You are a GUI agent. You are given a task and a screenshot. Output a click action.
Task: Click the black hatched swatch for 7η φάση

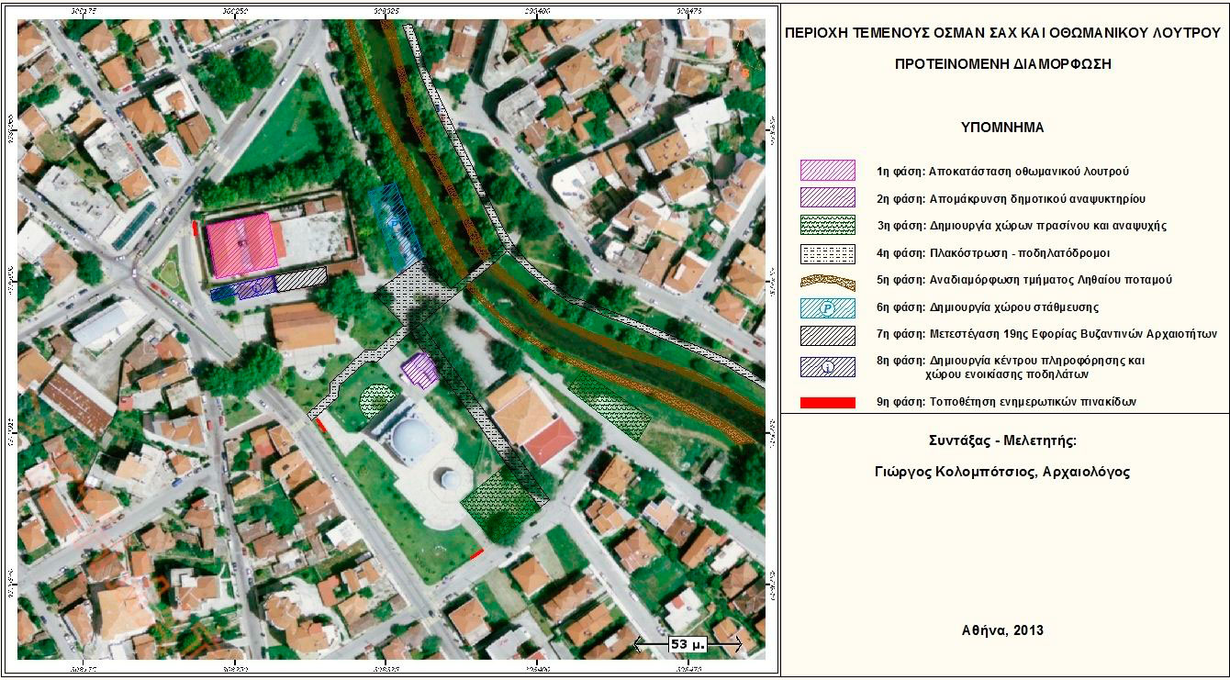(x=827, y=334)
